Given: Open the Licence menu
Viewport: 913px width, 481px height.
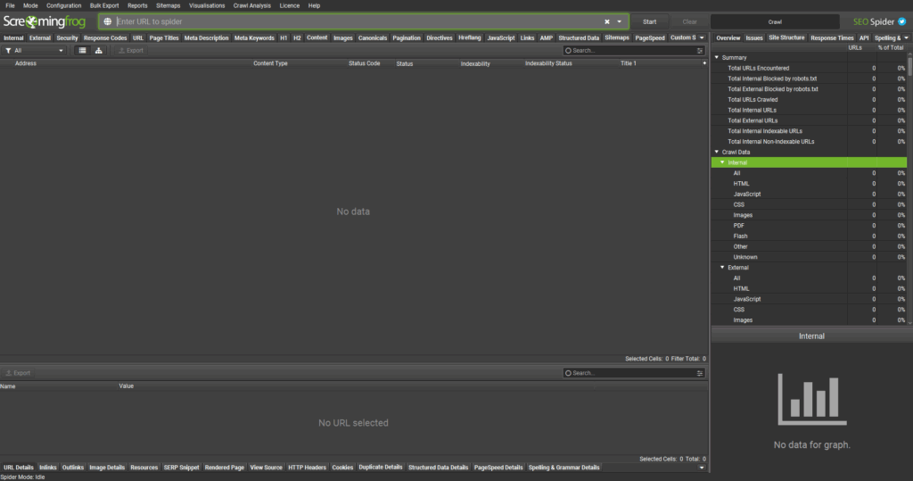Looking at the screenshot, I should point(290,5).
